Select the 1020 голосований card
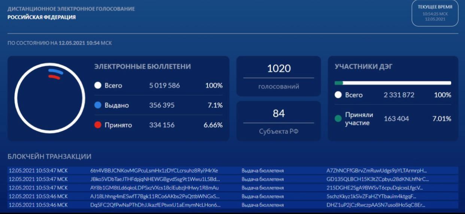Image resolution: width=465 pixels, height=214 pixels. tap(279, 76)
